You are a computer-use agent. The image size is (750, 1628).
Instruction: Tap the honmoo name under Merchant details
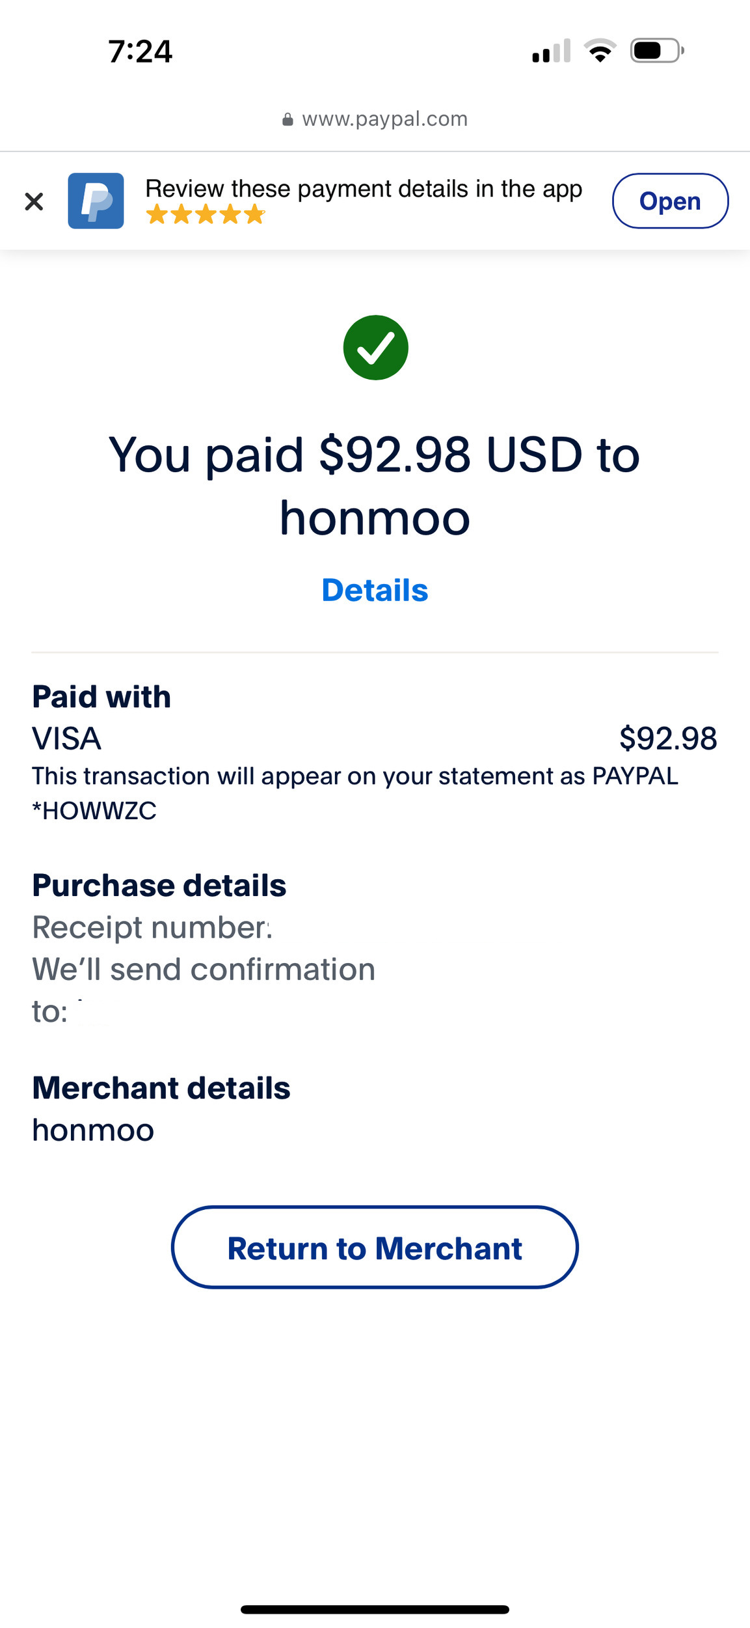(x=93, y=1130)
